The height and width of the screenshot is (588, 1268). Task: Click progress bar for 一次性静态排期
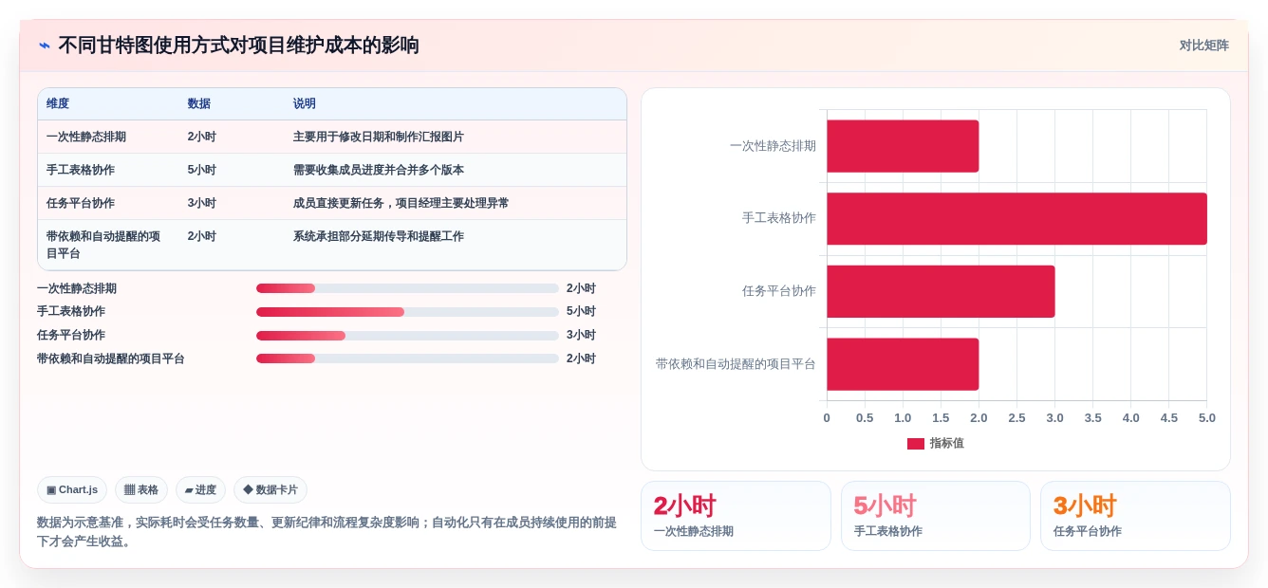click(x=407, y=288)
